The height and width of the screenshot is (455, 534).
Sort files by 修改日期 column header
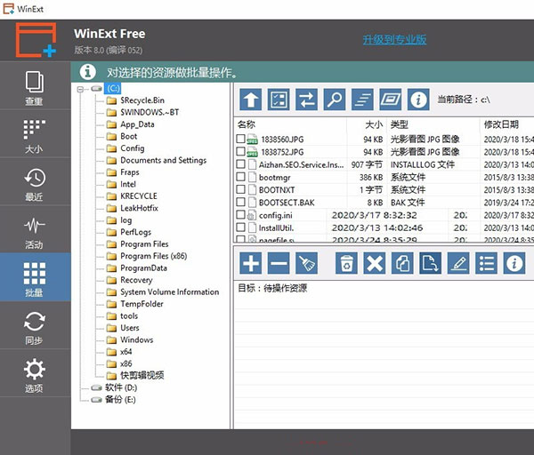point(501,124)
